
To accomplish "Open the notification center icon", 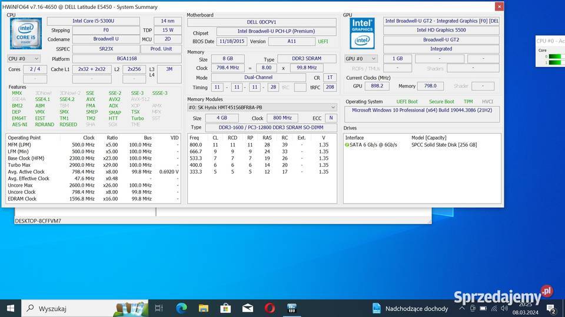I will 551,308.
